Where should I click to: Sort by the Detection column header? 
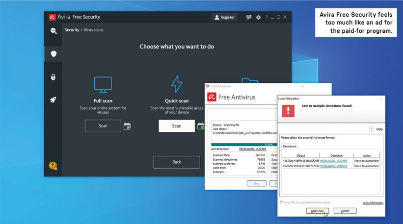pyautogui.click(x=336, y=155)
